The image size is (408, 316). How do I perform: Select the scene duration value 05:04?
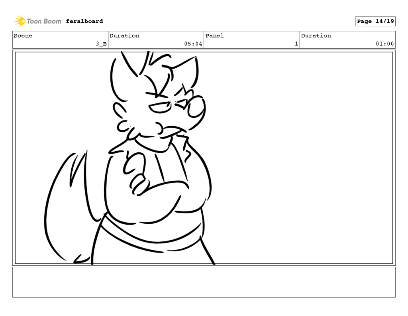pos(193,44)
